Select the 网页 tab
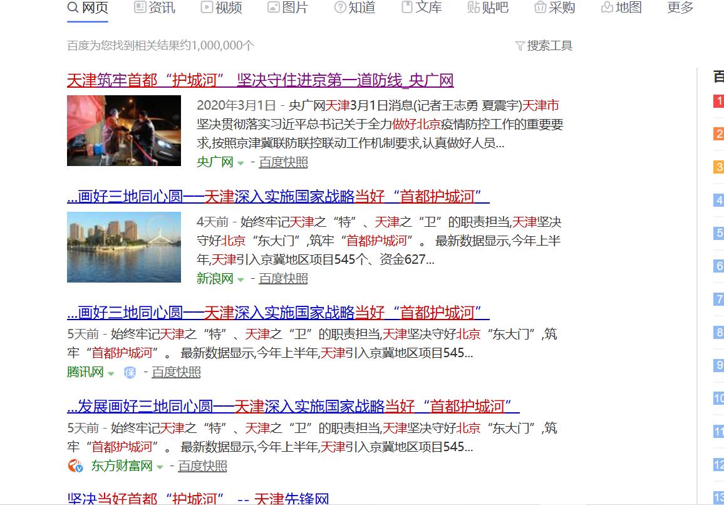 (88, 8)
